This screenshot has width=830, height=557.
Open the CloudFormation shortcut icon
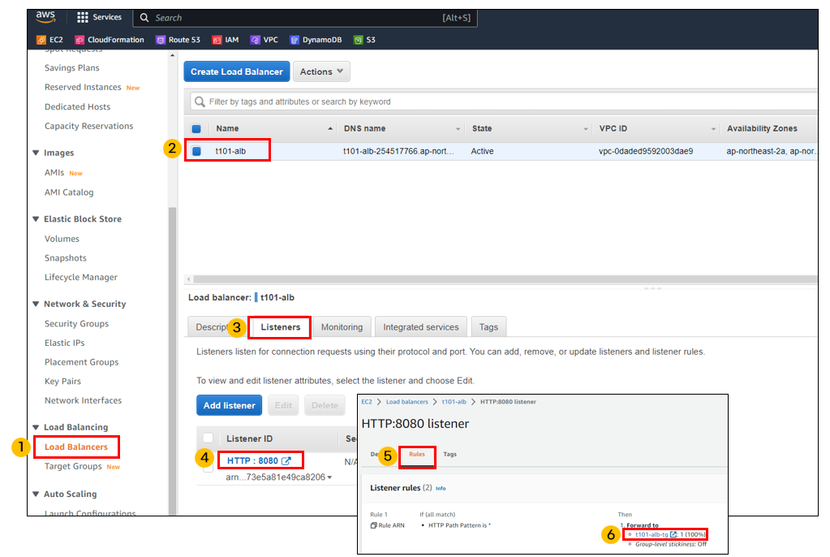(x=80, y=40)
